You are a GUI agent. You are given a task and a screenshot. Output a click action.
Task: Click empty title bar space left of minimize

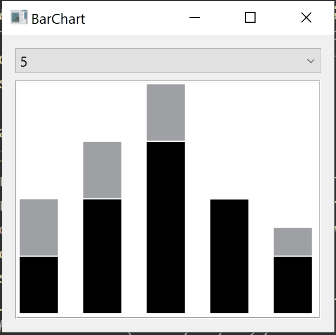pos(138,18)
